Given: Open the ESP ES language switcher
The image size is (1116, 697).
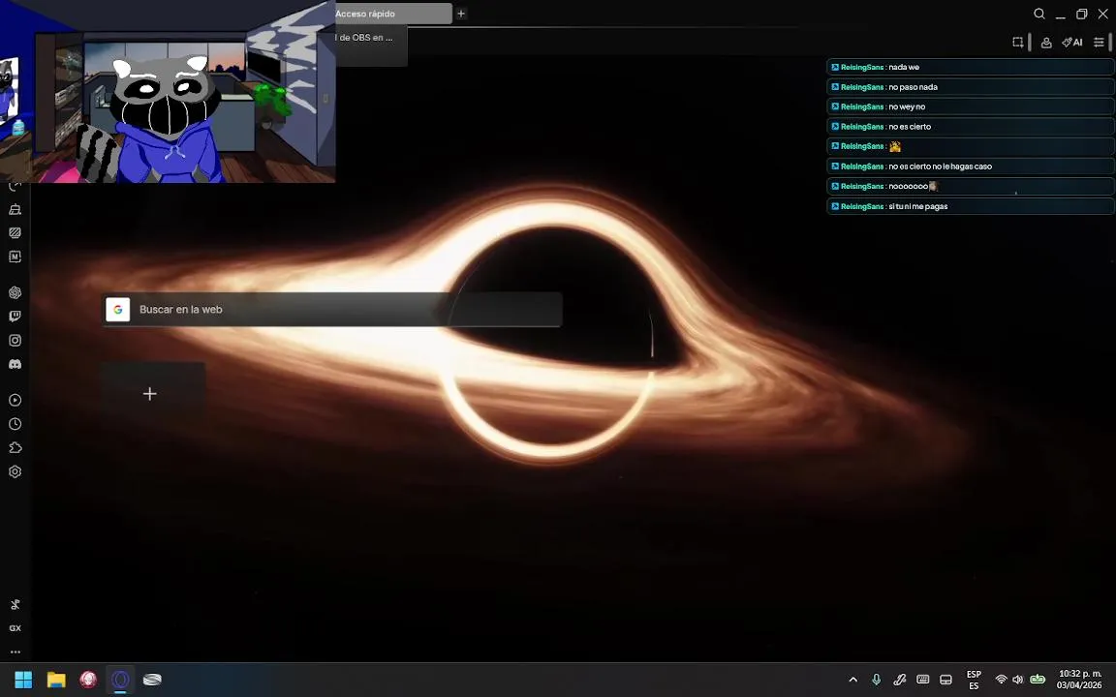Looking at the screenshot, I should pos(974,680).
